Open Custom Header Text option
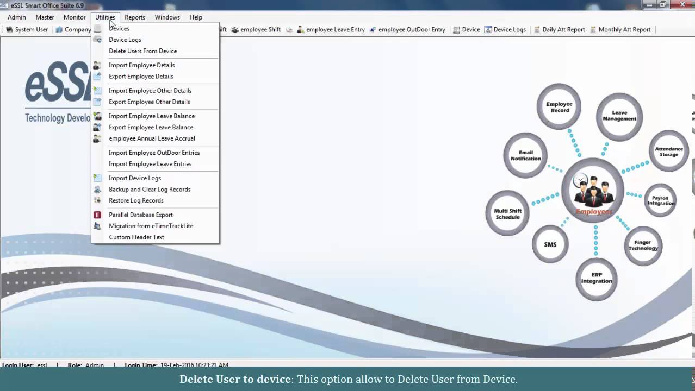The height and width of the screenshot is (391, 695). tap(156, 237)
